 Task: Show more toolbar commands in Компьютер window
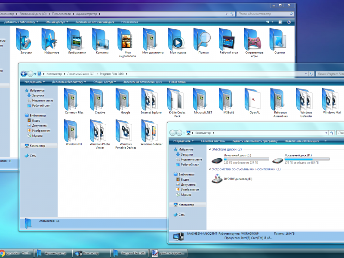(x=326, y=141)
